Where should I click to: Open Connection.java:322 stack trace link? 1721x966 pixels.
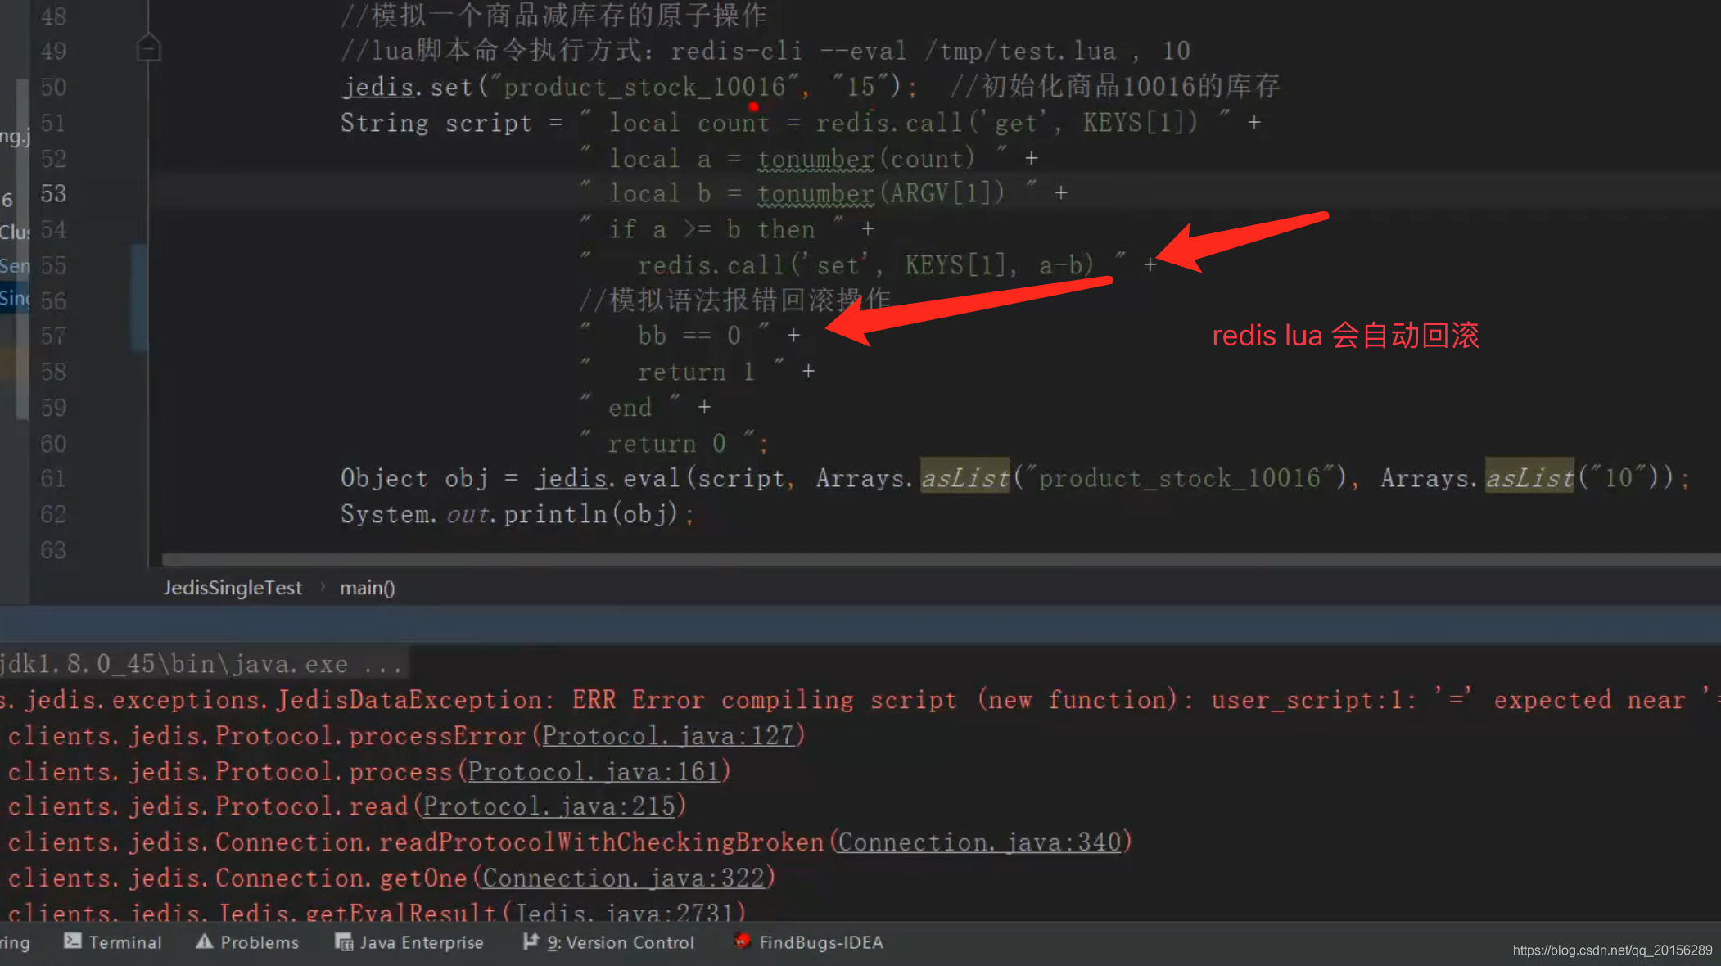pyautogui.click(x=623, y=878)
